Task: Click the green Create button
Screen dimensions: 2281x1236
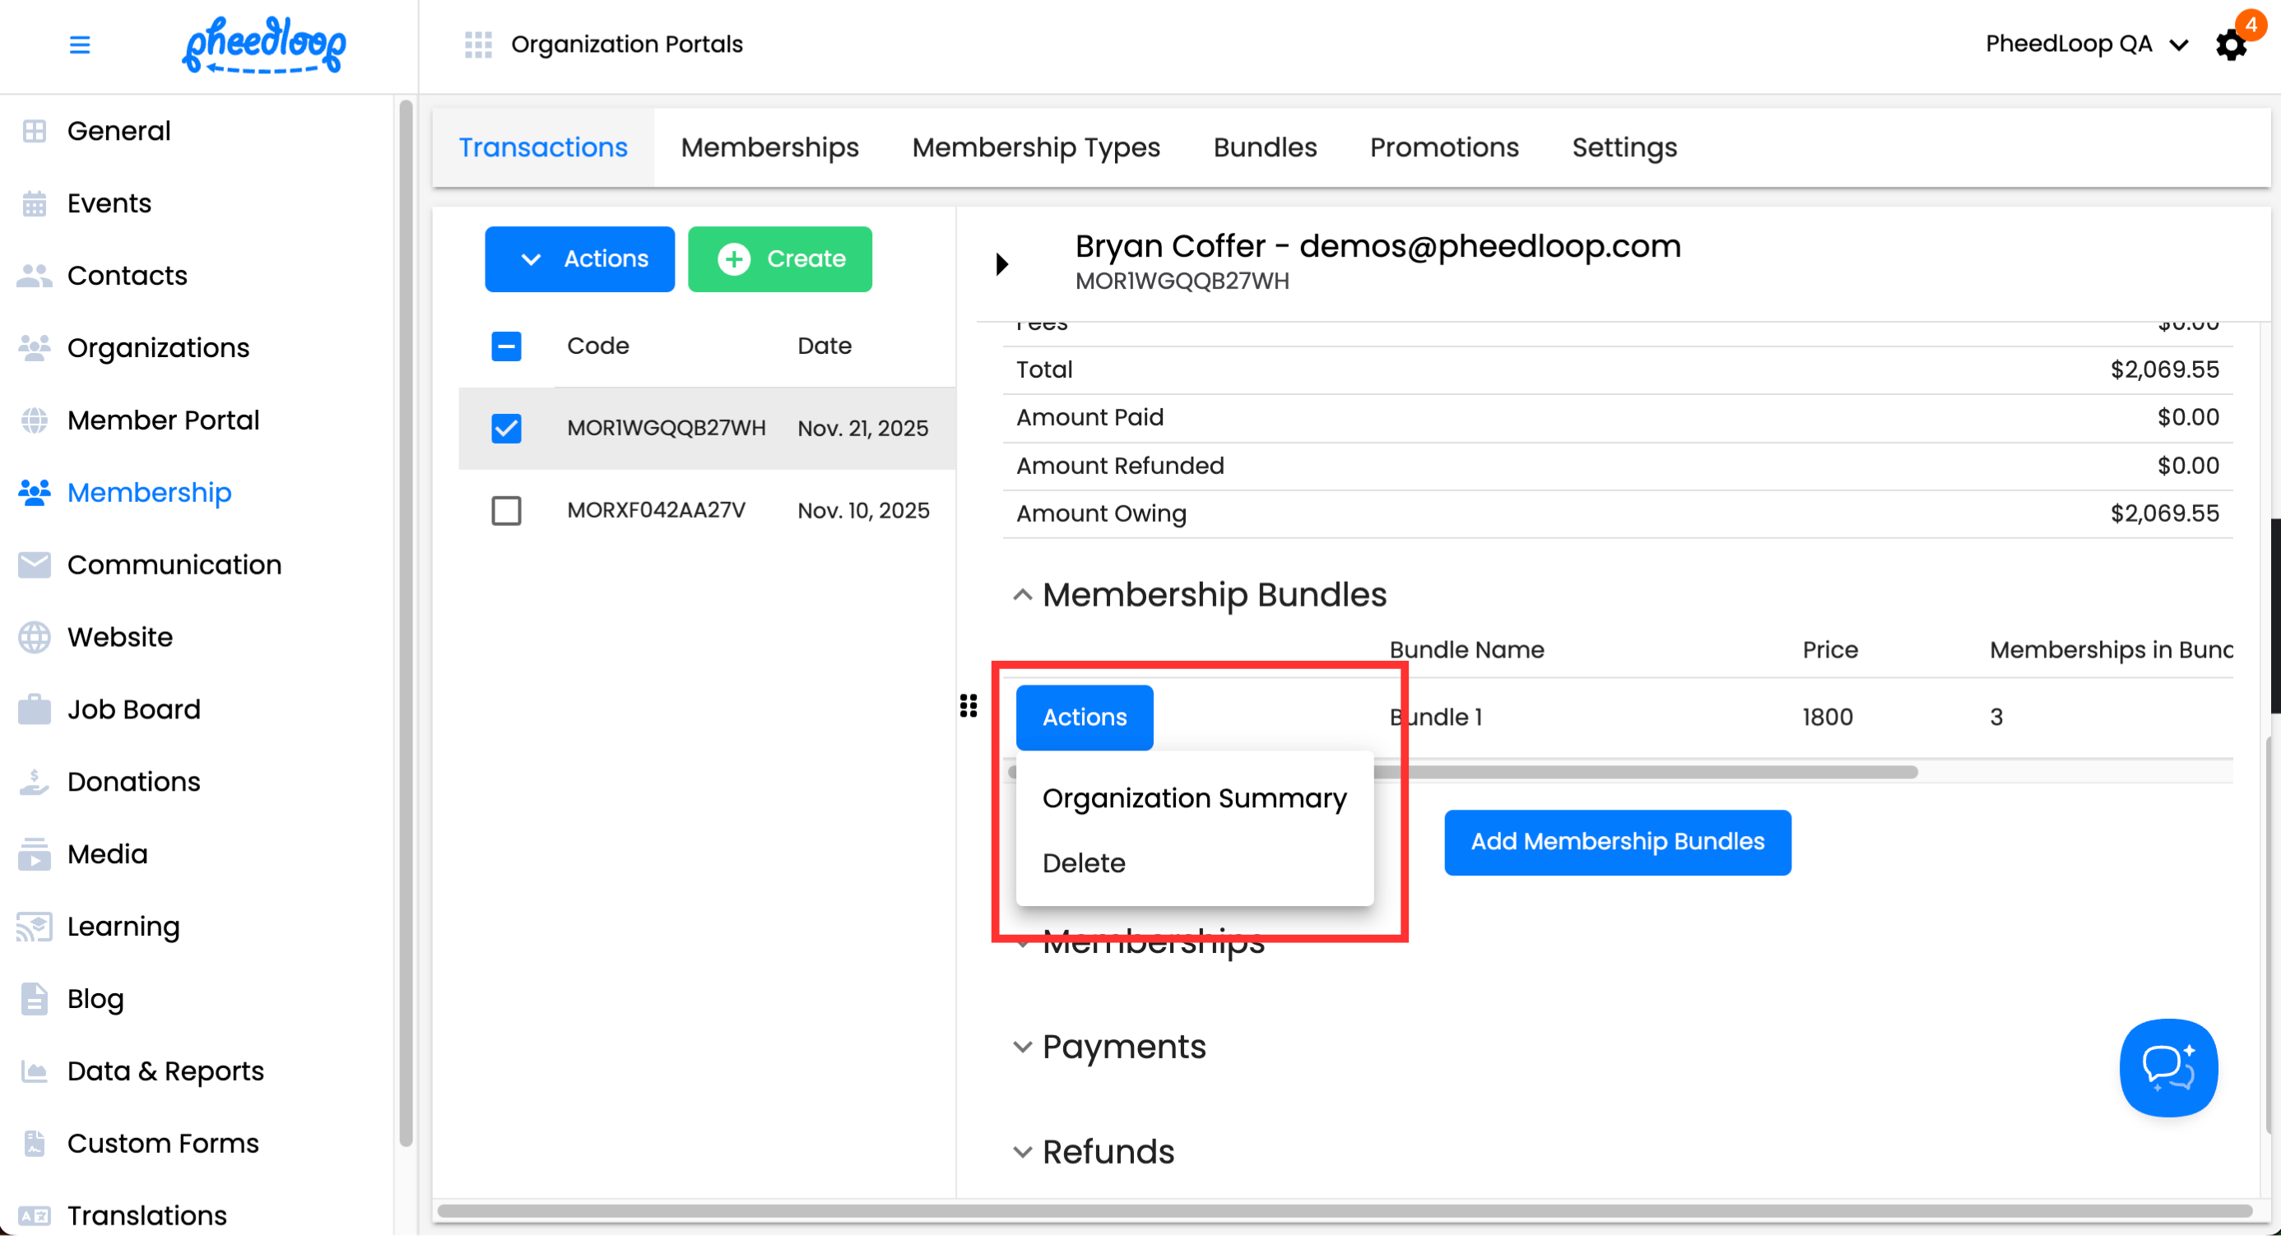Action: (x=780, y=259)
